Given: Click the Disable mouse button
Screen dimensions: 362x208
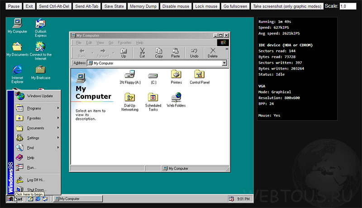Looking at the screenshot, I should [176, 6].
